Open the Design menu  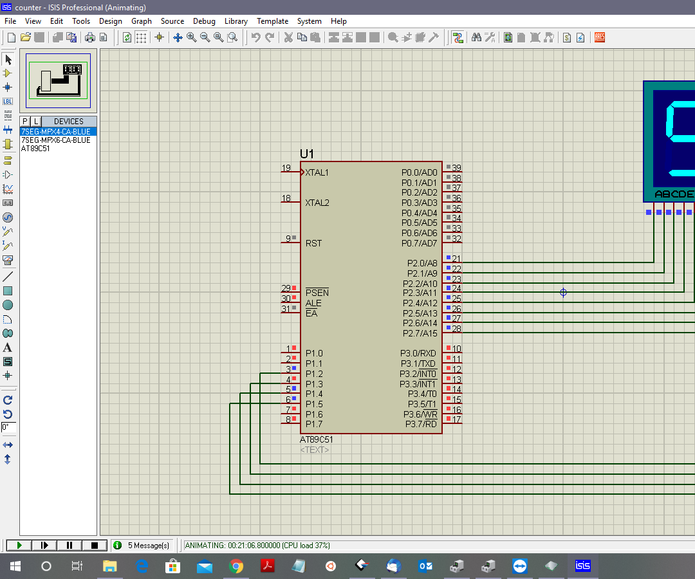click(x=111, y=21)
